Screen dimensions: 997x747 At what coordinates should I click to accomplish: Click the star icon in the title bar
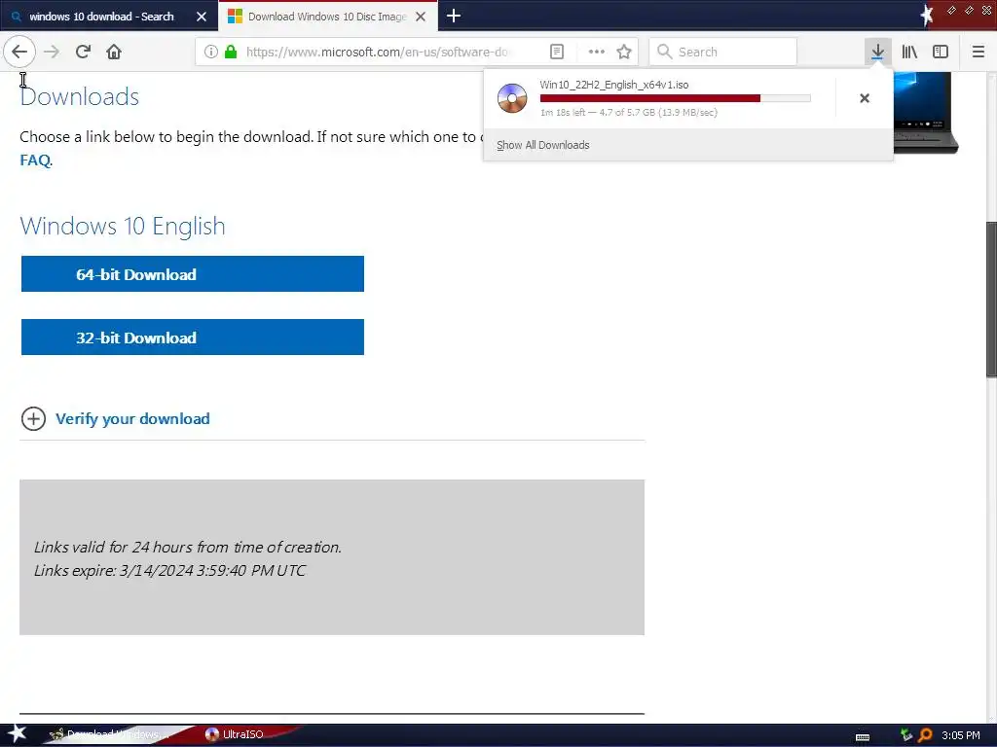tap(926, 15)
